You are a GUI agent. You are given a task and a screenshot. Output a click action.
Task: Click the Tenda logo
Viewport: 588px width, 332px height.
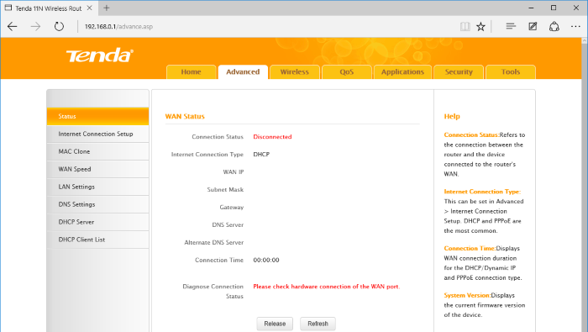[100, 55]
